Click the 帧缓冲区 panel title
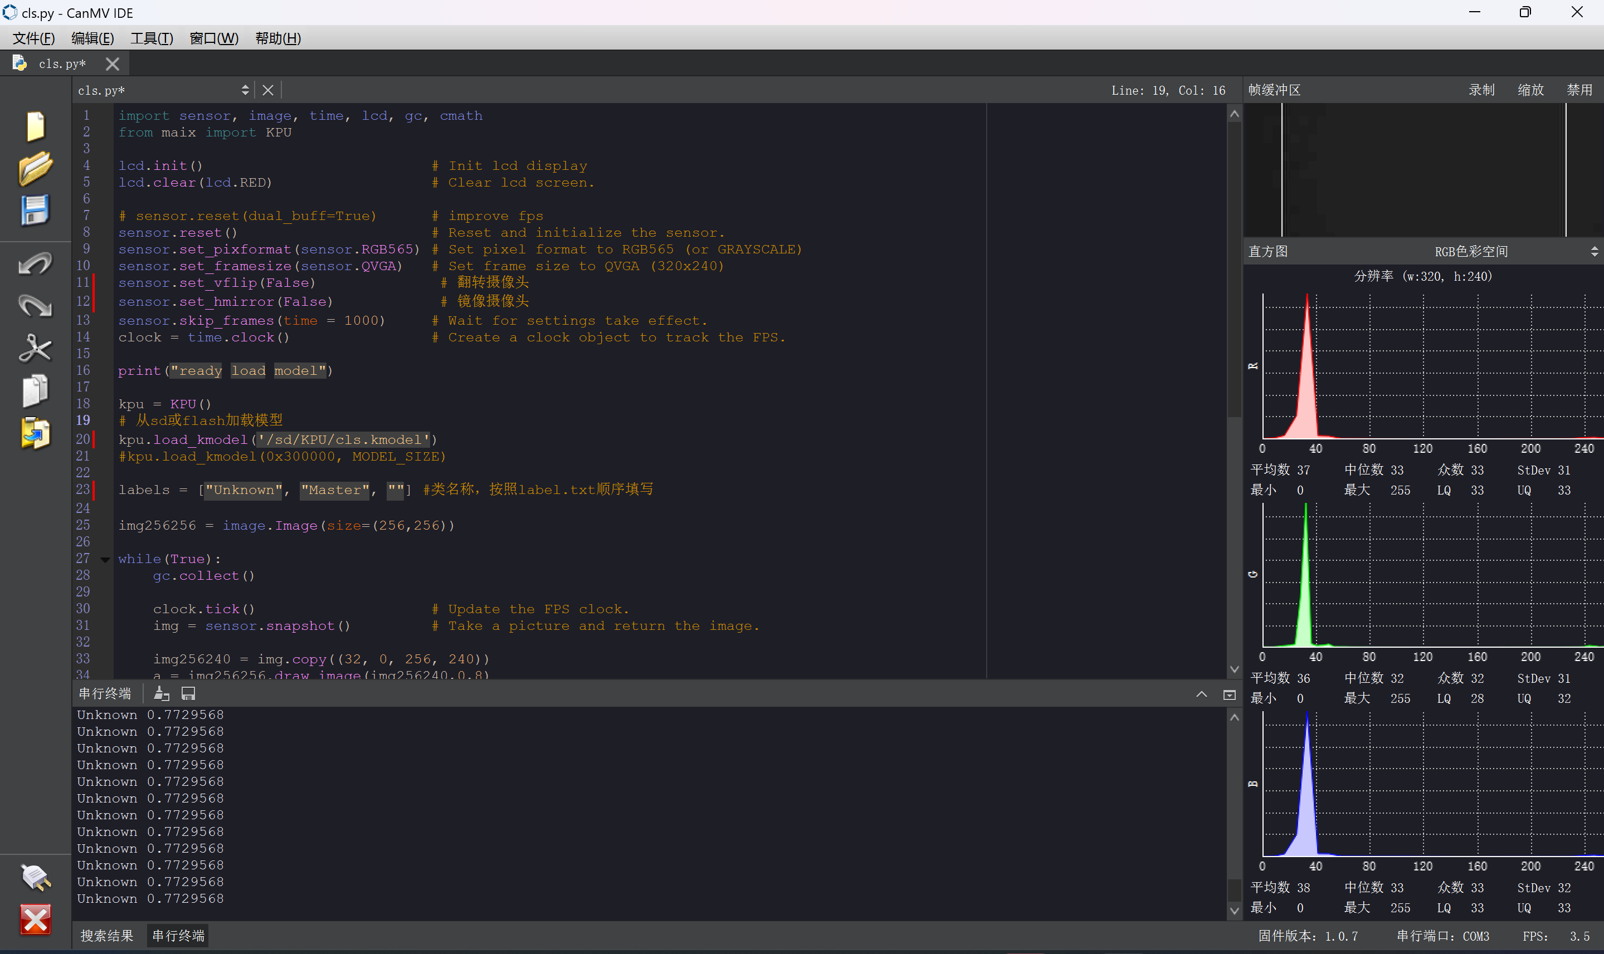The width and height of the screenshot is (1604, 954). pos(1274,90)
